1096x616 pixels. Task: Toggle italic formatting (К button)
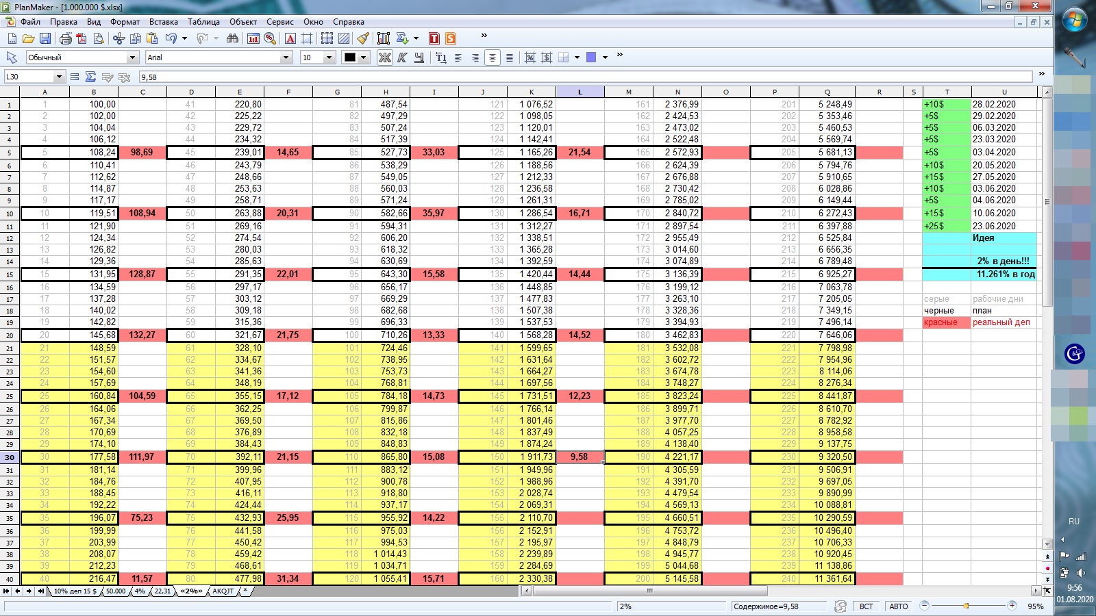point(402,57)
